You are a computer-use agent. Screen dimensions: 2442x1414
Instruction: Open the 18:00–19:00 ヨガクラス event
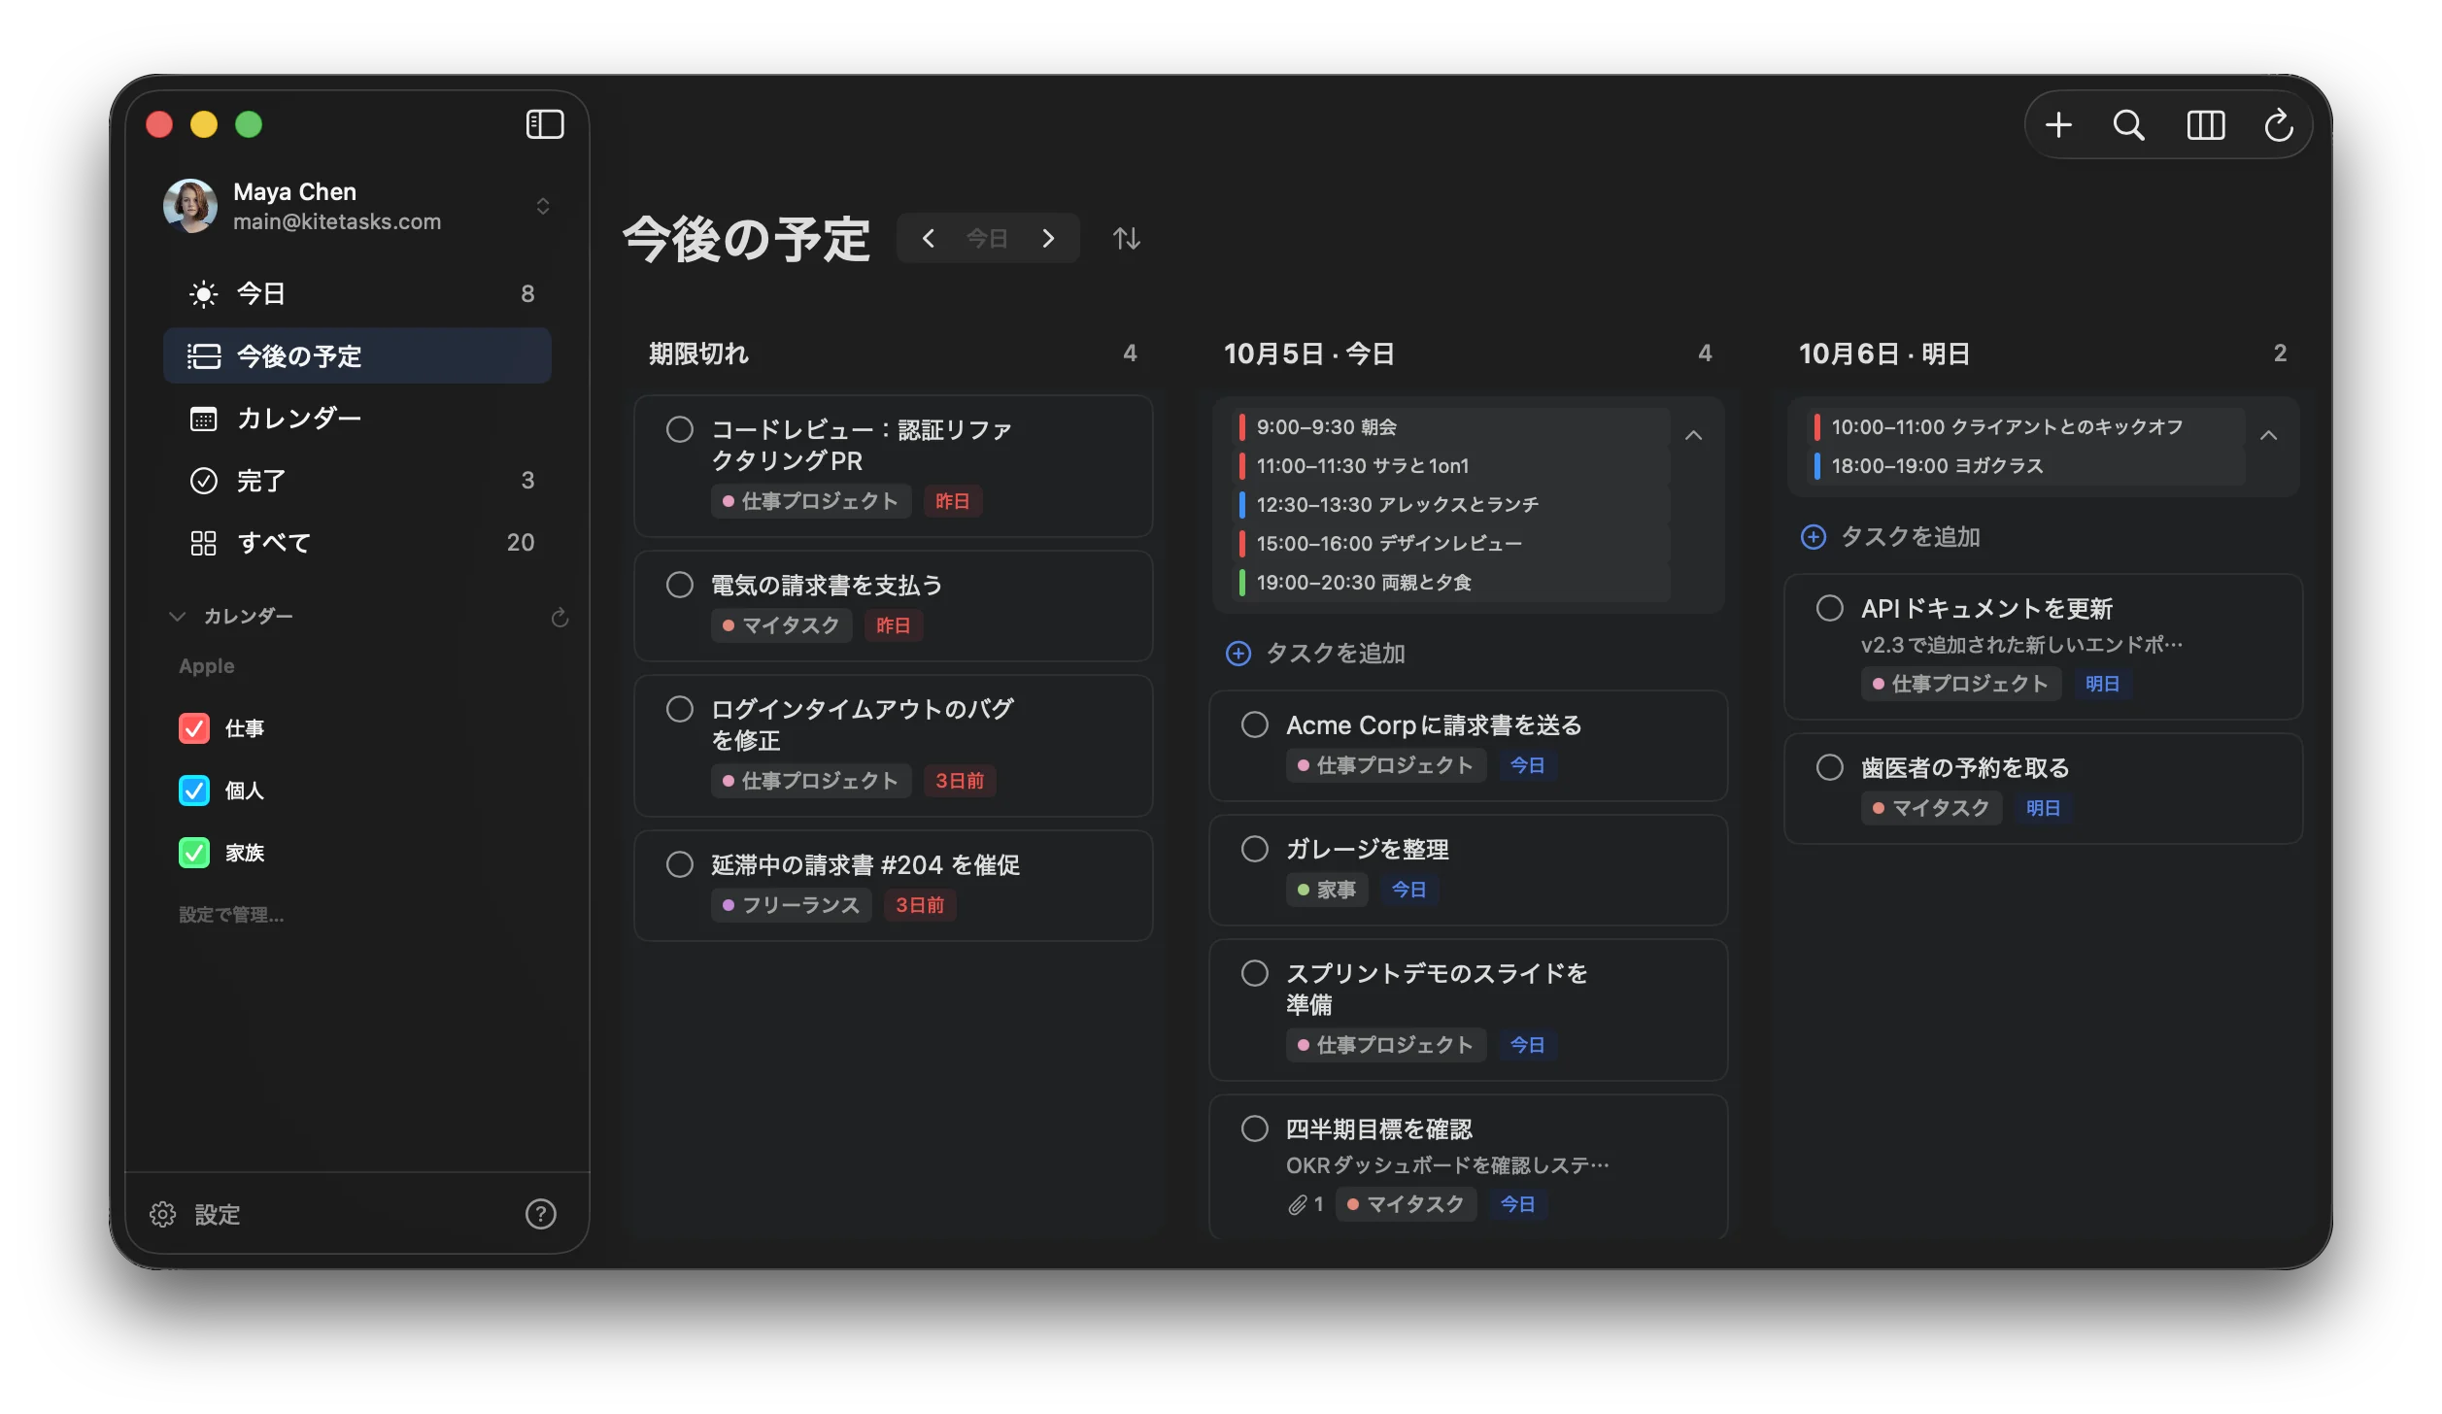2029,466
